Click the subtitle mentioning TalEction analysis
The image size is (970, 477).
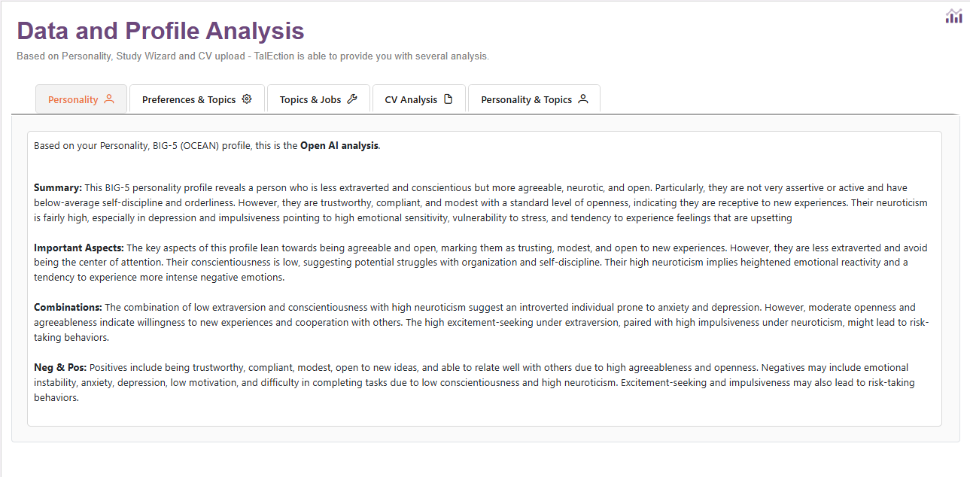click(253, 56)
